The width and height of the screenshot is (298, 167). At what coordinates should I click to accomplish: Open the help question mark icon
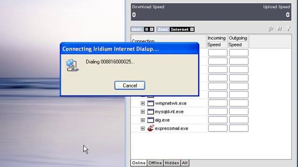tap(288, 29)
